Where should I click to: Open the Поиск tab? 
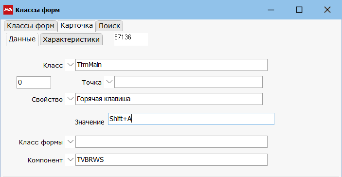pos(109,26)
